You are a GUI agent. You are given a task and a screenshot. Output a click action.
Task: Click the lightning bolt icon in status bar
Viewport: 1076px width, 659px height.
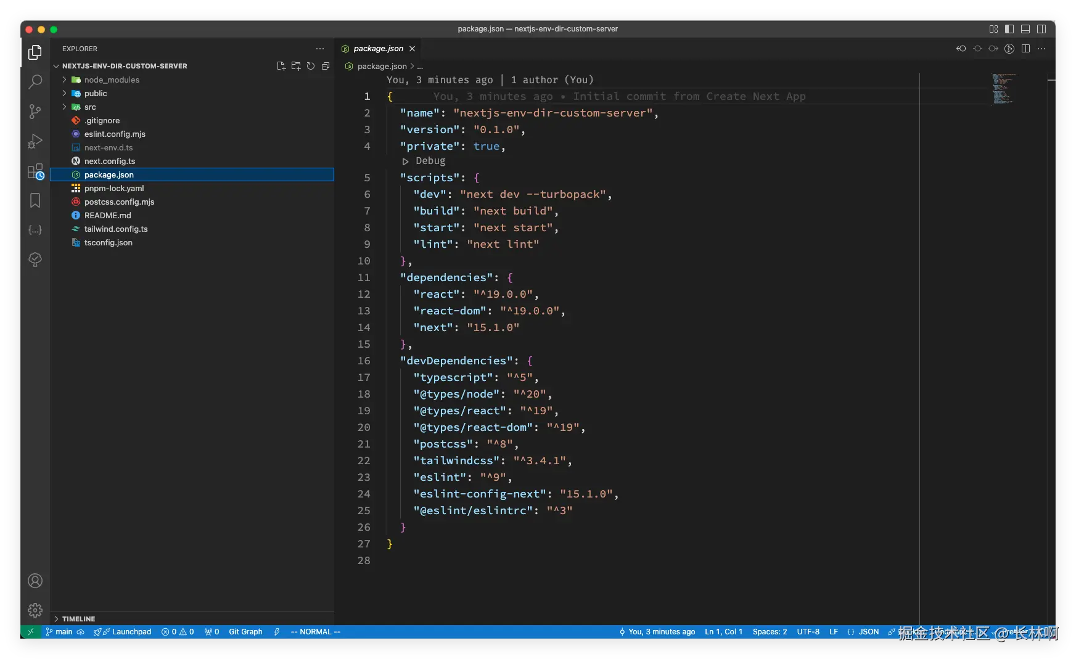[x=277, y=632]
